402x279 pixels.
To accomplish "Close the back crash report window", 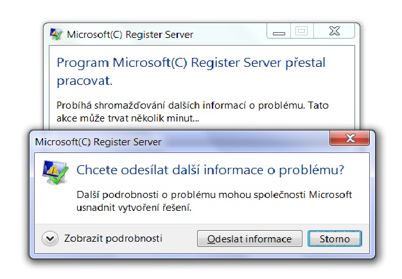I will (334, 31).
